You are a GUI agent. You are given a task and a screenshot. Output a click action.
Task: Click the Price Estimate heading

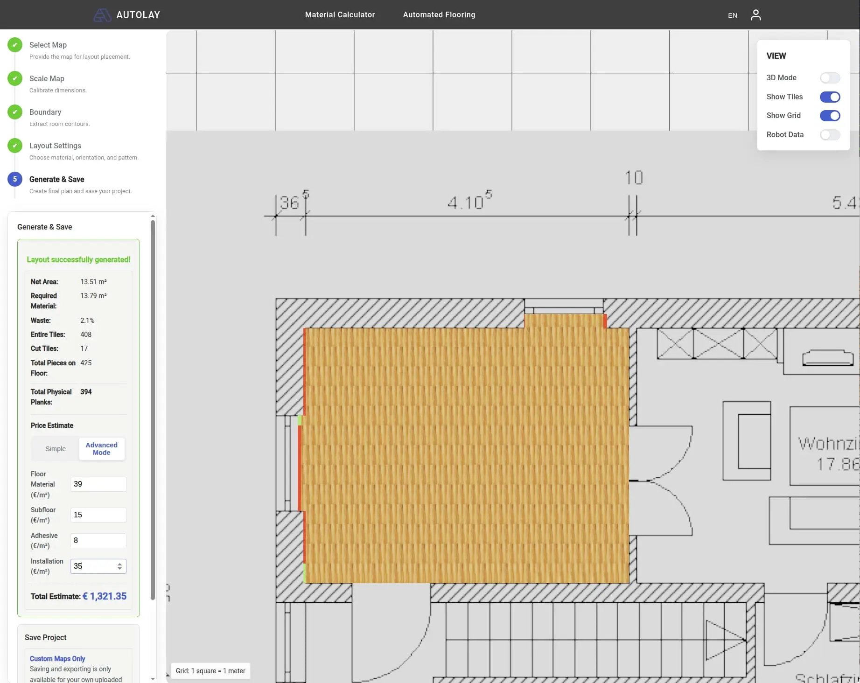[x=52, y=425]
